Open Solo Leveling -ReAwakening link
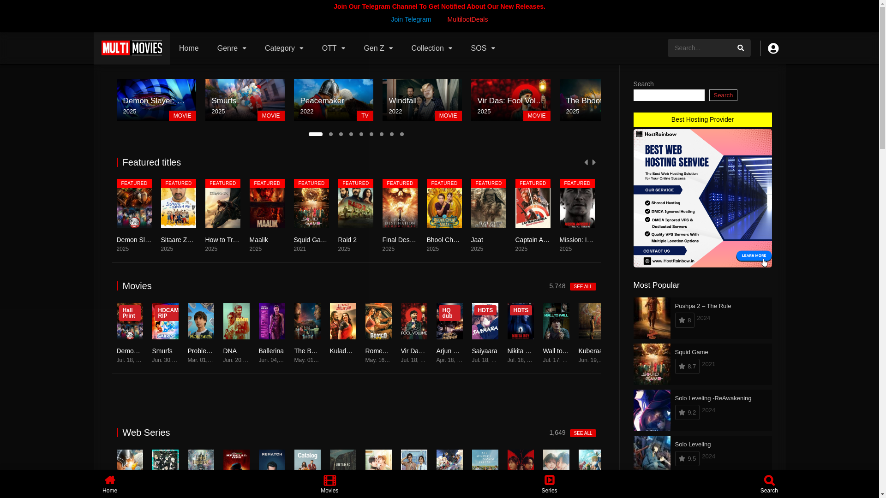886x498 pixels. [713, 398]
